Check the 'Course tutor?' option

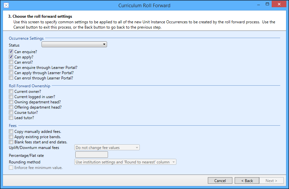(11, 112)
